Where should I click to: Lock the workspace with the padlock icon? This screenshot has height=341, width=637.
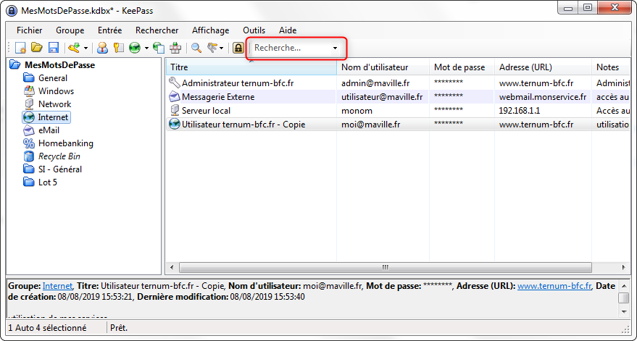pos(238,49)
